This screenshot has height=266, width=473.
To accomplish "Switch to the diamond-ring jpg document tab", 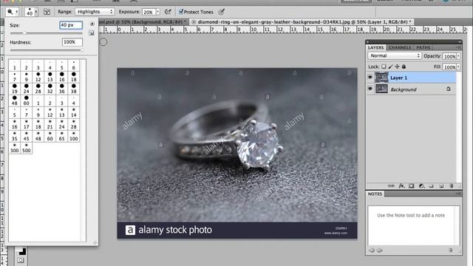I will click(304, 22).
